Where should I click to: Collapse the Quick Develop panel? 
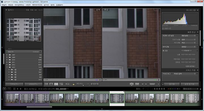coord(198,32)
